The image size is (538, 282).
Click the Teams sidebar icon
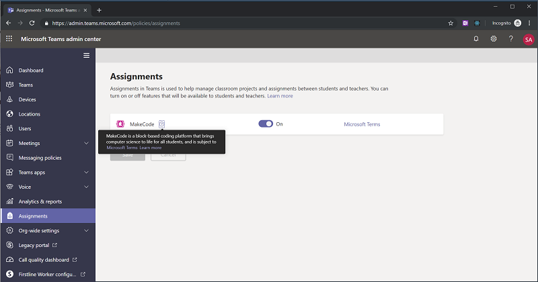(x=9, y=85)
